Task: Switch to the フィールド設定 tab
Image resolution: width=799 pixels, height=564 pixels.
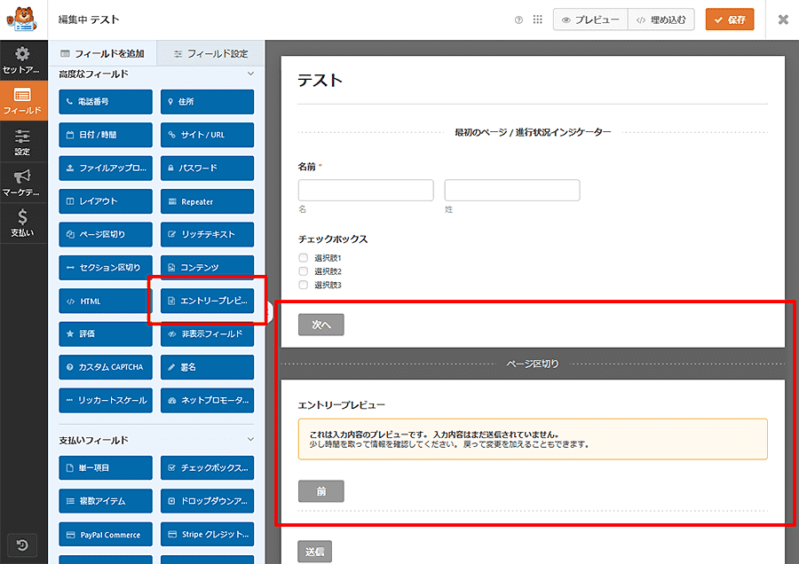Action: [210, 53]
